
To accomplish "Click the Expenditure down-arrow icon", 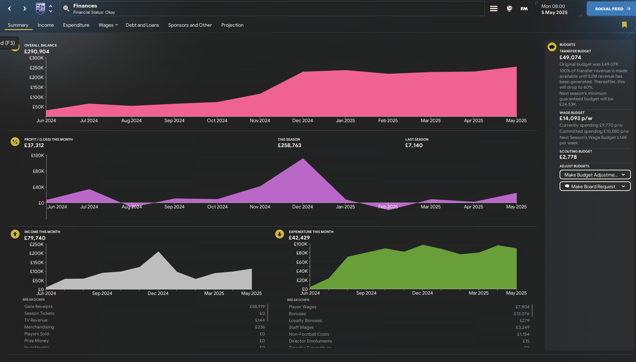I will pos(280,234).
